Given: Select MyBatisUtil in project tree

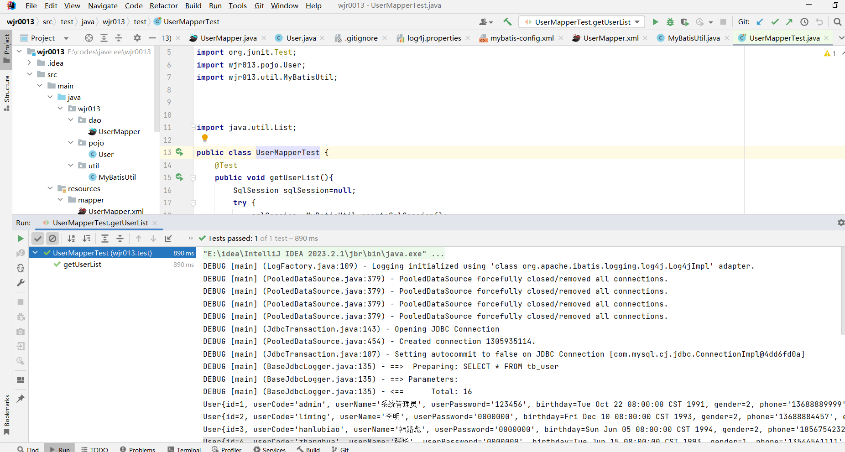Looking at the screenshot, I should tap(117, 177).
